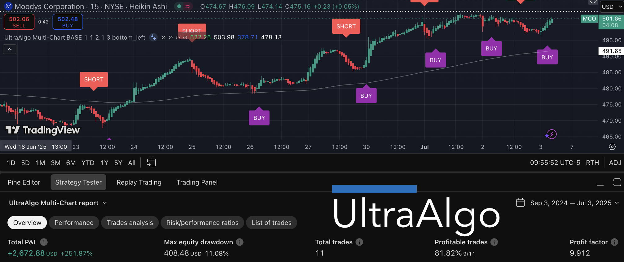This screenshot has width=624, height=262.
Task: Click the 0.42 spread value
Action: coord(43,22)
